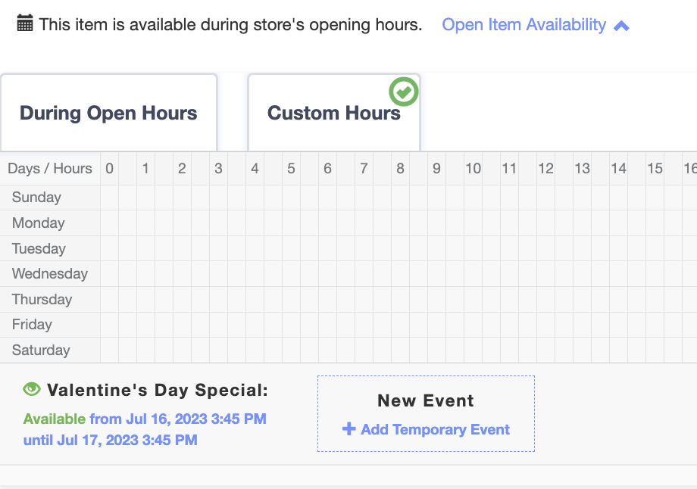Click the Days / Hours header cell
Viewport: 697px width, 489px height.
pos(50,169)
